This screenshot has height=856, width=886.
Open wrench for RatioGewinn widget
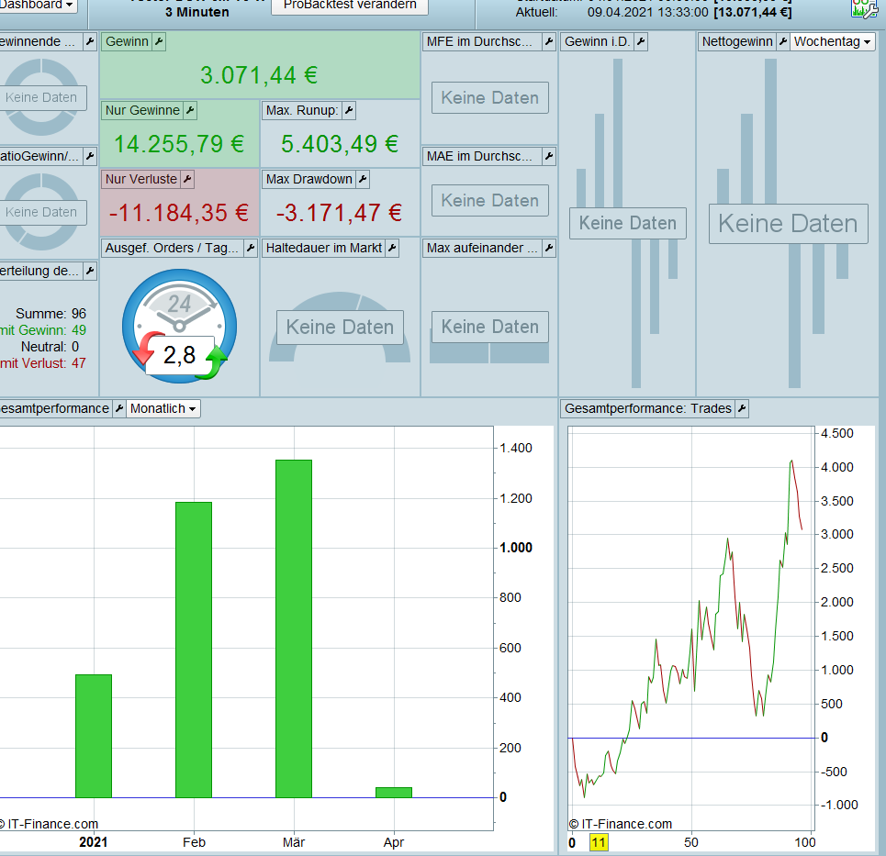[x=90, y=156]
